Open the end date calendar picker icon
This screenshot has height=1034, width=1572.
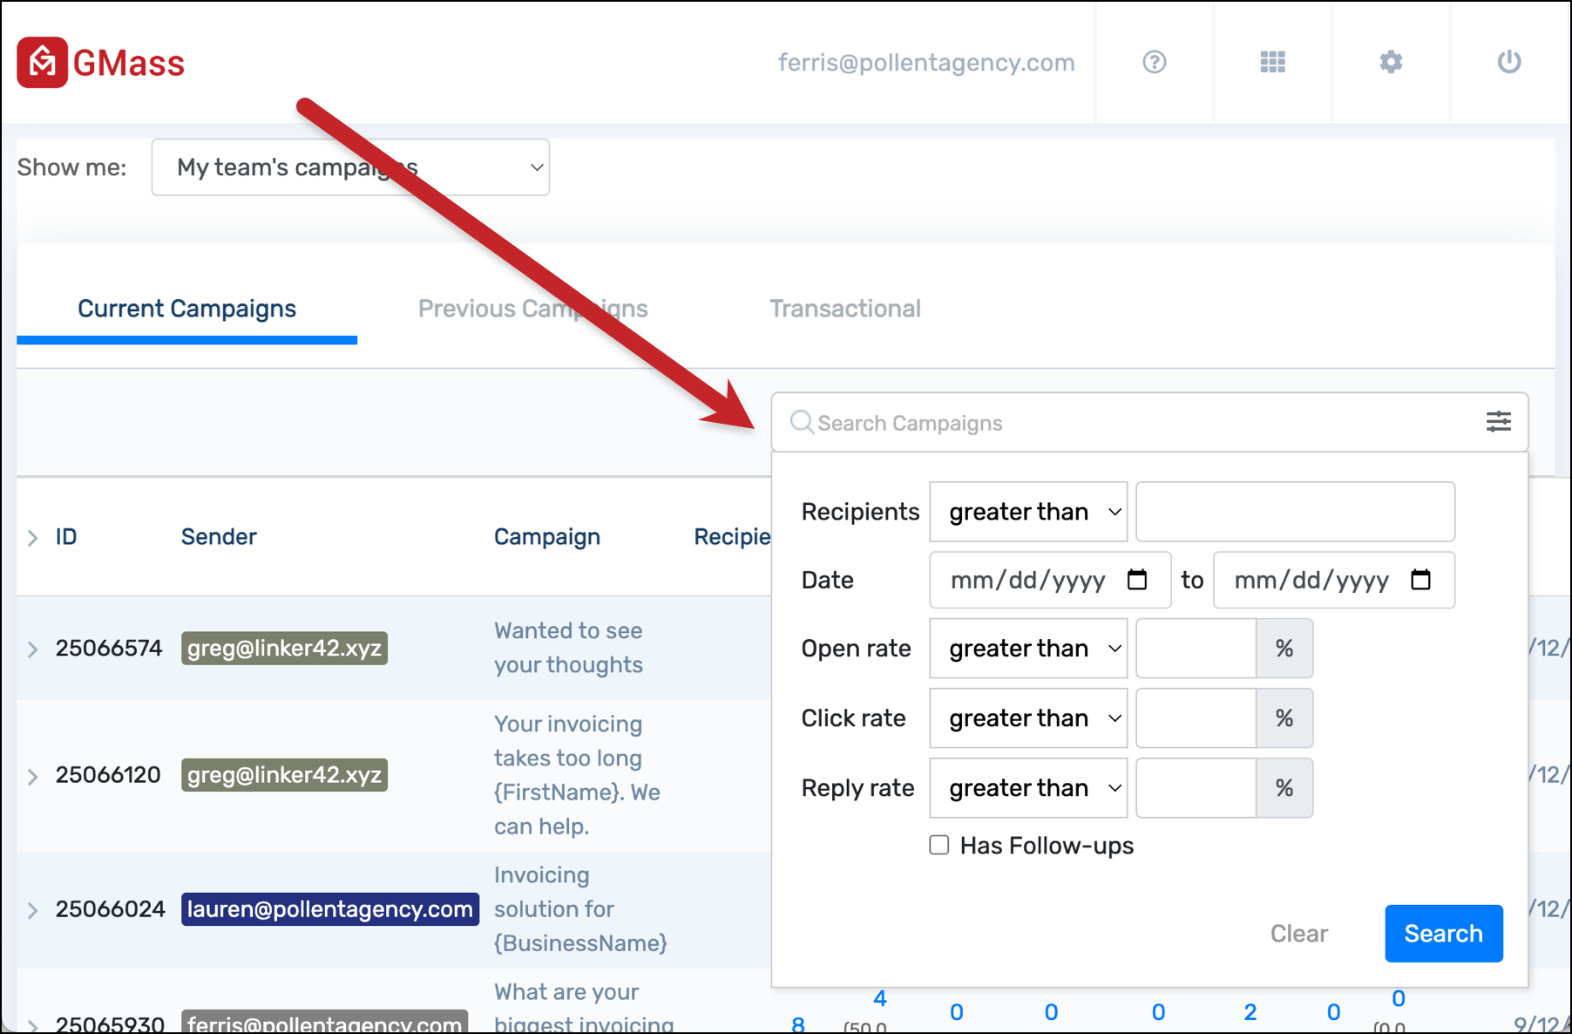point(1421,580)
